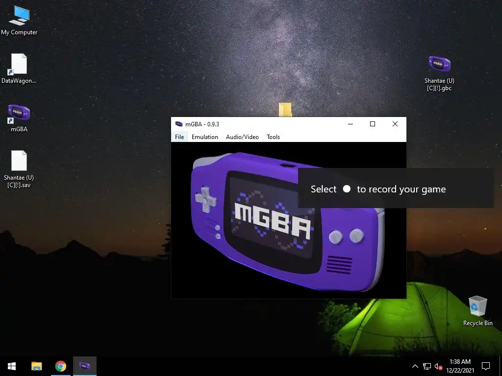Maximize the mGBA window
The height and width of the screenshot is (376, 502).
373,124
